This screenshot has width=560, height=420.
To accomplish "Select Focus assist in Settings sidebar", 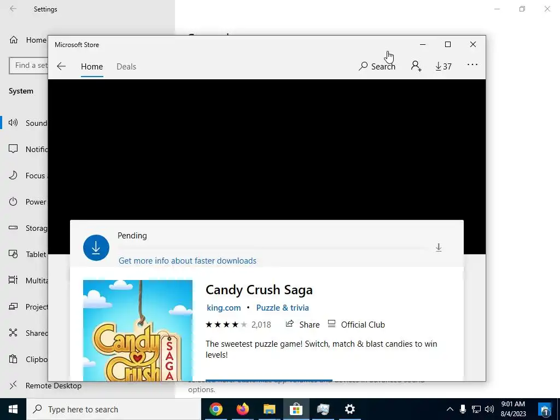I will pyautogui.click(x=25, y=176).
